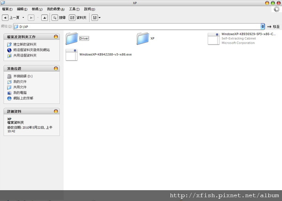Viewport: 282px width, 201px height.
Task: Go up one folder level
Action: pos(45,17)
